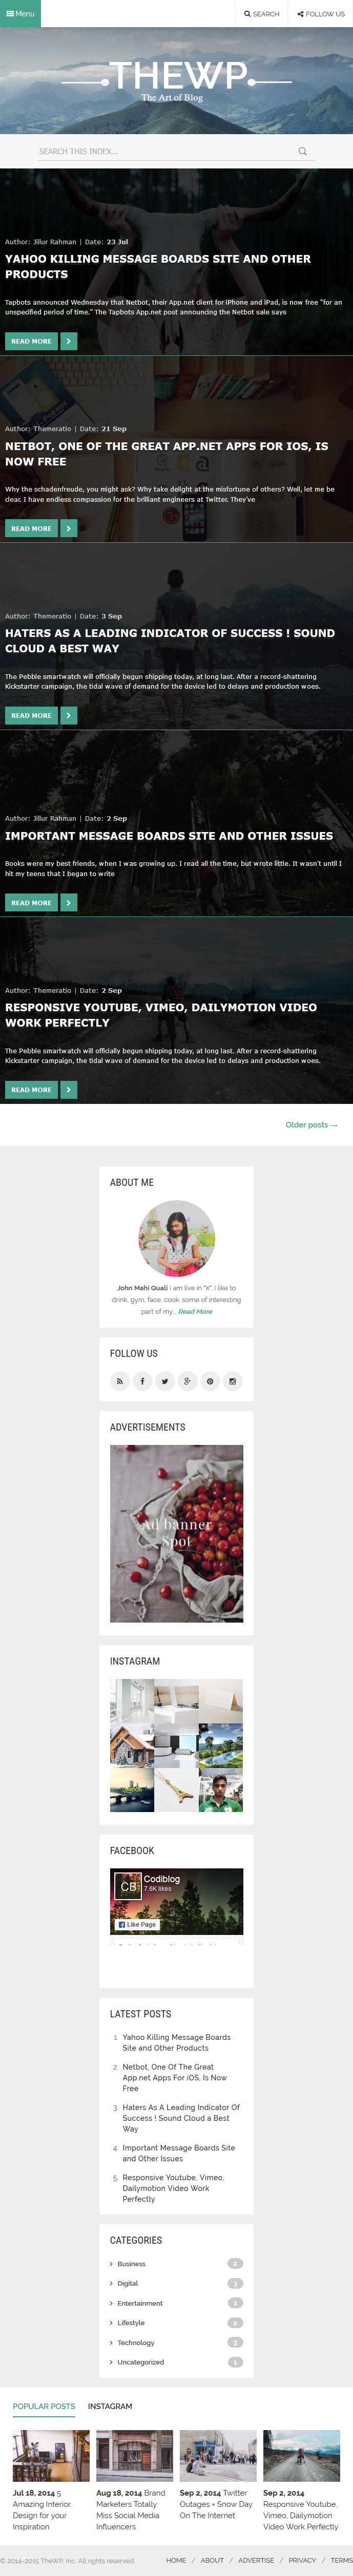Click the magnifier icon in search index field
This screenshot has height=2576, width=353.
pyautogui.click(x=303, y=152)
